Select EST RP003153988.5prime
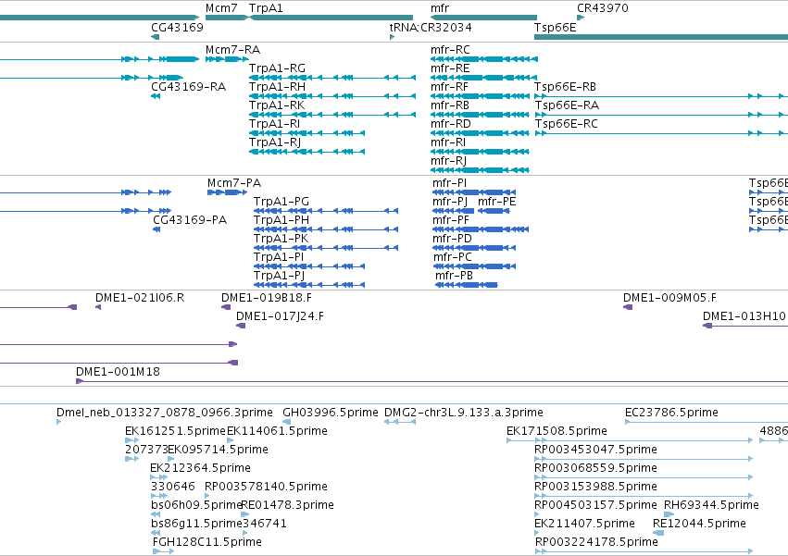The height and width of the screenshot is (556, 788). tap(644, 496)
